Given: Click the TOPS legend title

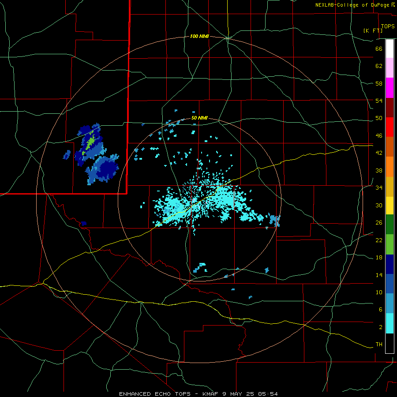Looking at the screenshot, I should tap(388, 26).
